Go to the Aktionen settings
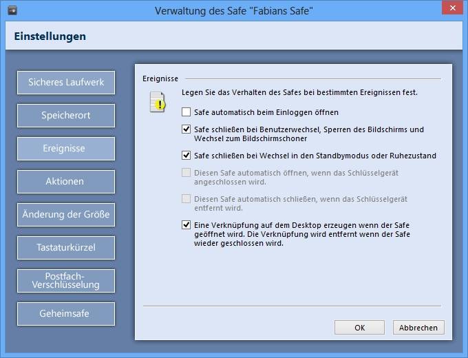Screen dimensions: 468x358 pyautogui.click(x=66, y=182)
